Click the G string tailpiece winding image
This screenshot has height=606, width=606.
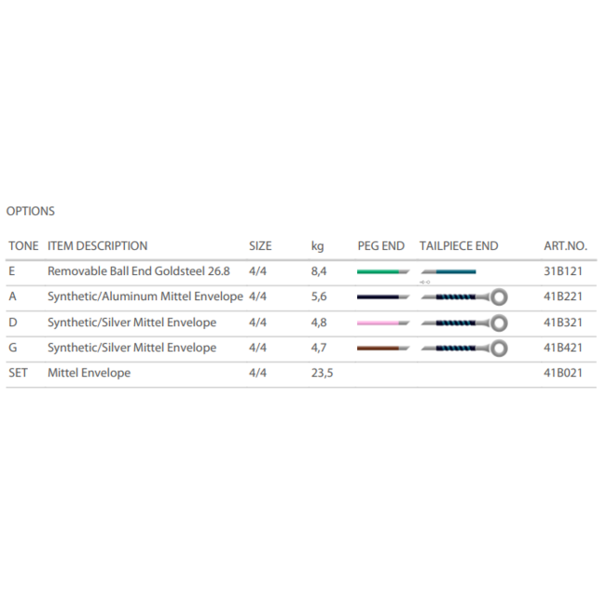tap(457, 348)
